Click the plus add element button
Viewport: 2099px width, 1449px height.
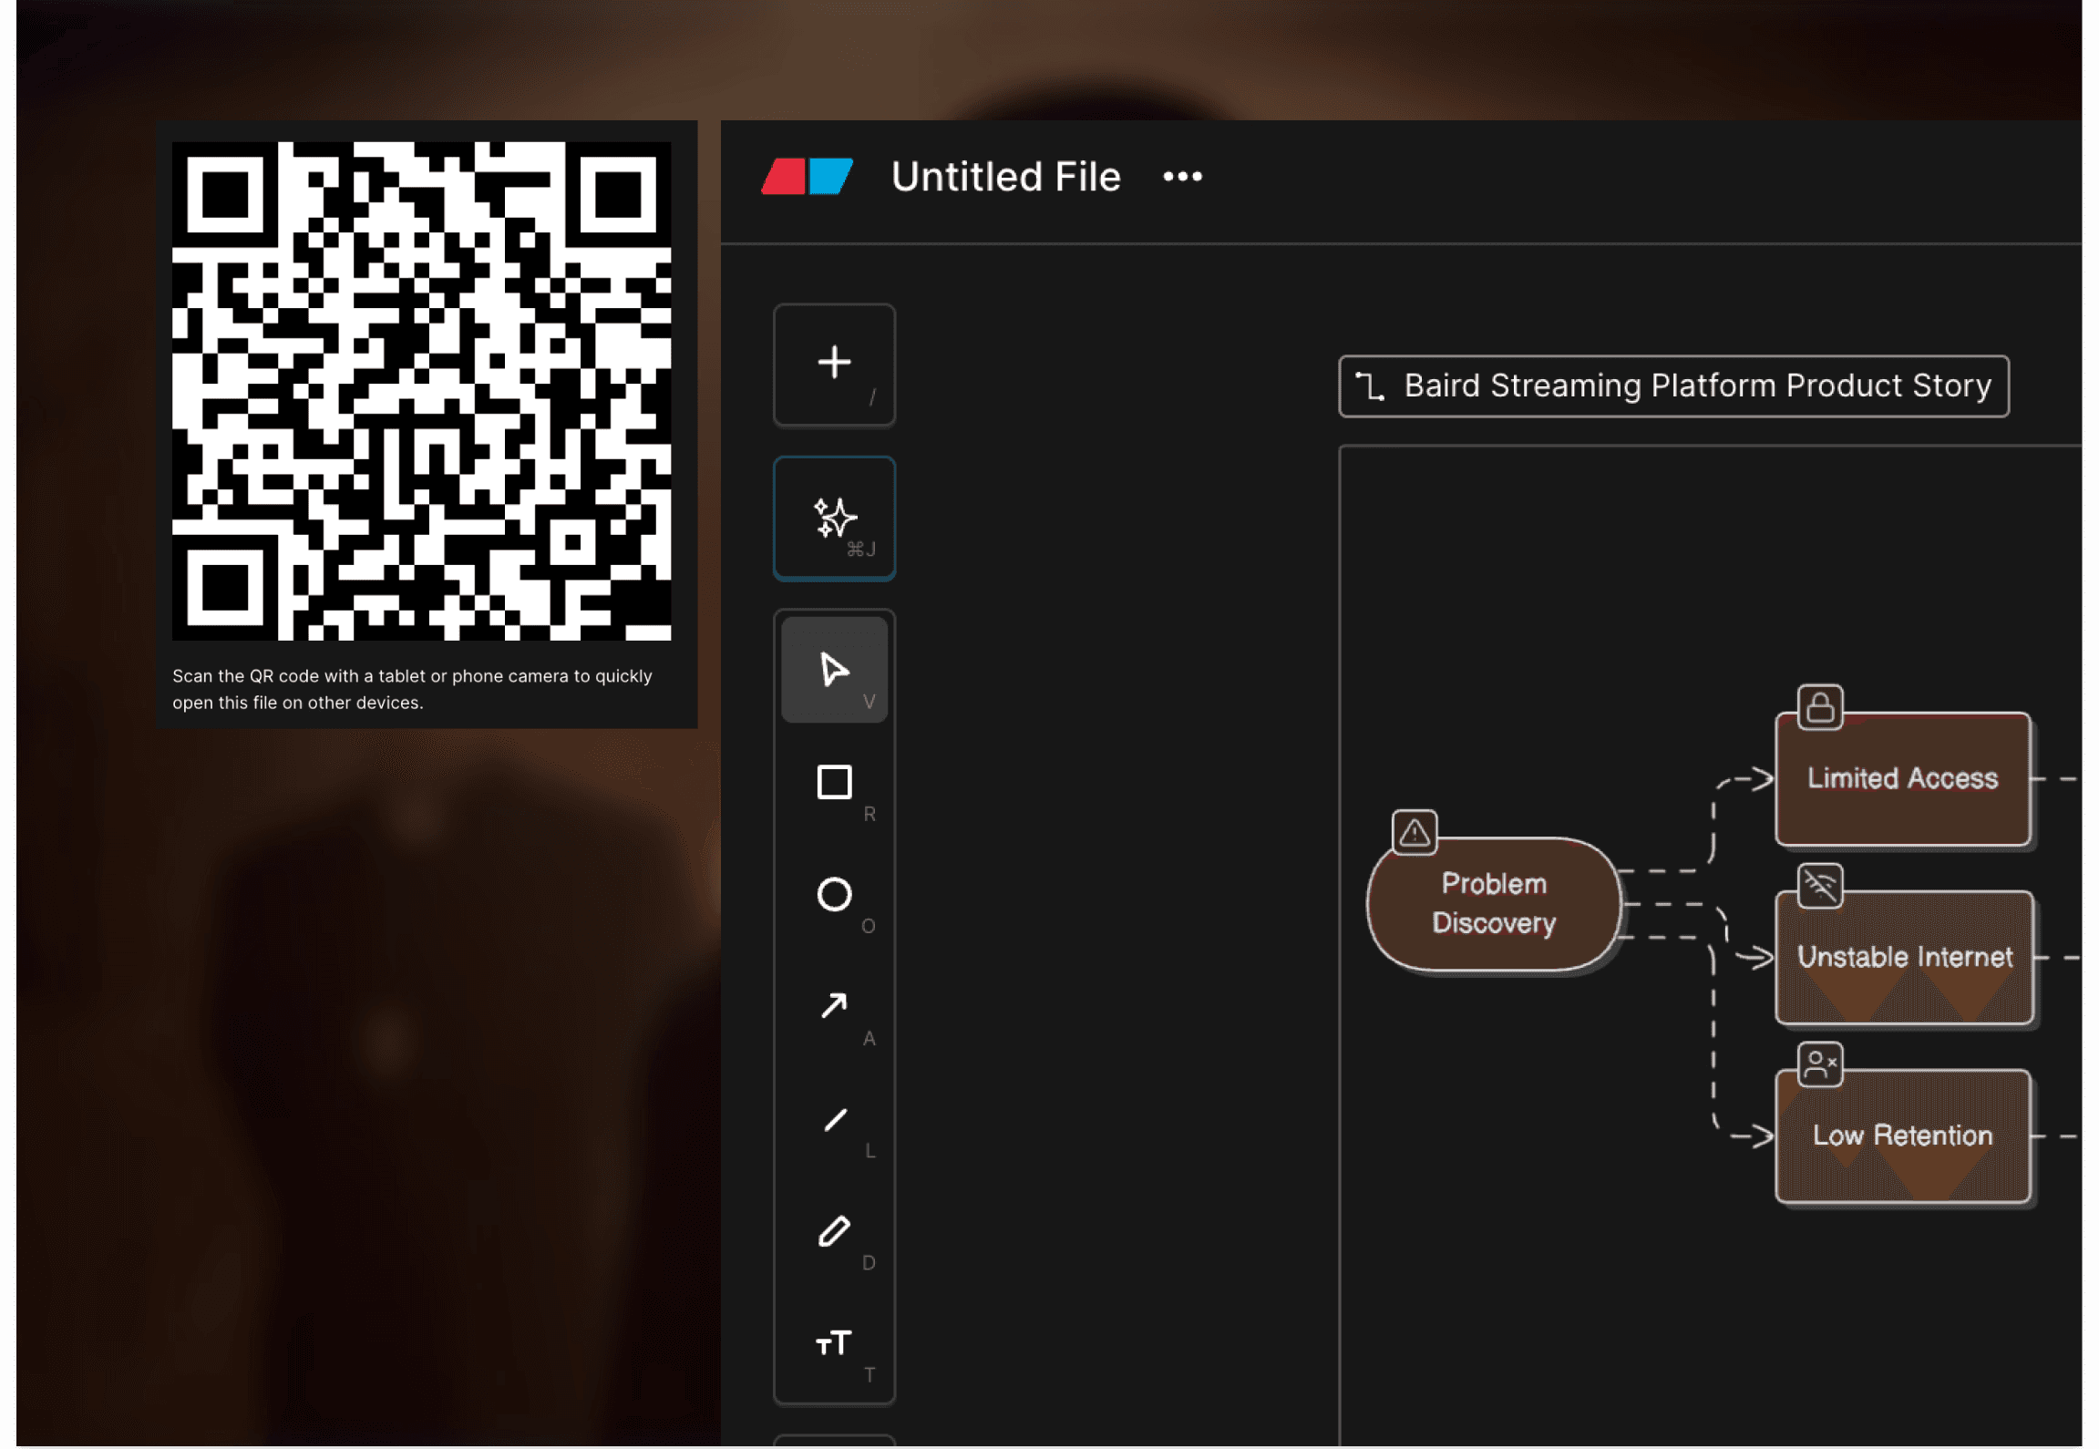click(834, 365)
